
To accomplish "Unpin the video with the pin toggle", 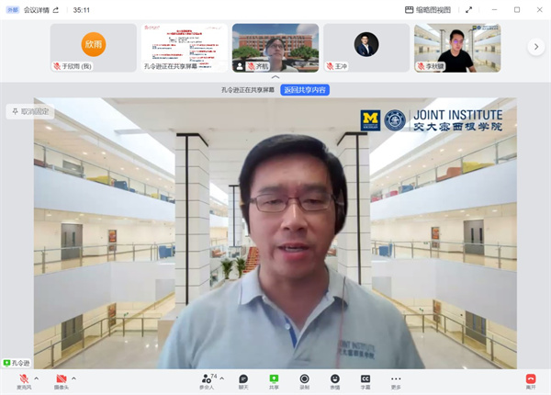I will point(29,111).
